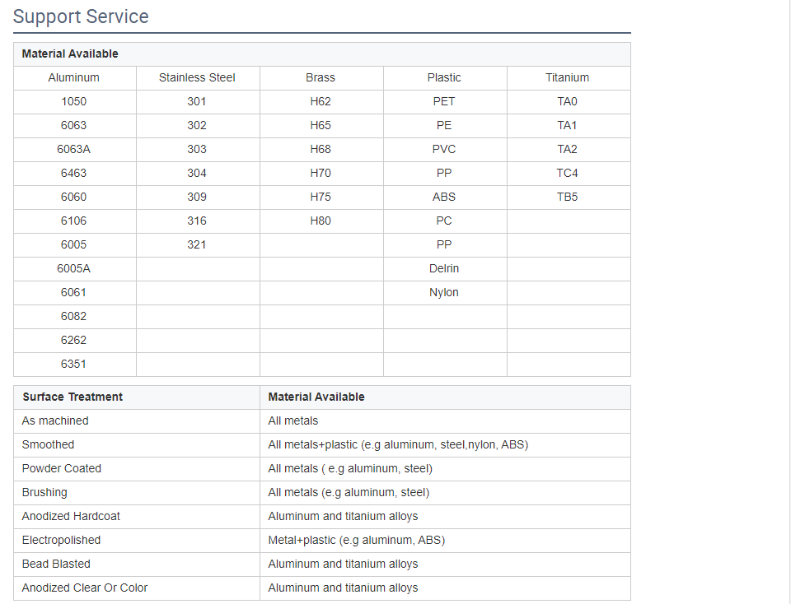Click the Nylon plastic cell
The width and height of the screenshot is (791, 604).
pyautogui.click(x=445, y=293)
